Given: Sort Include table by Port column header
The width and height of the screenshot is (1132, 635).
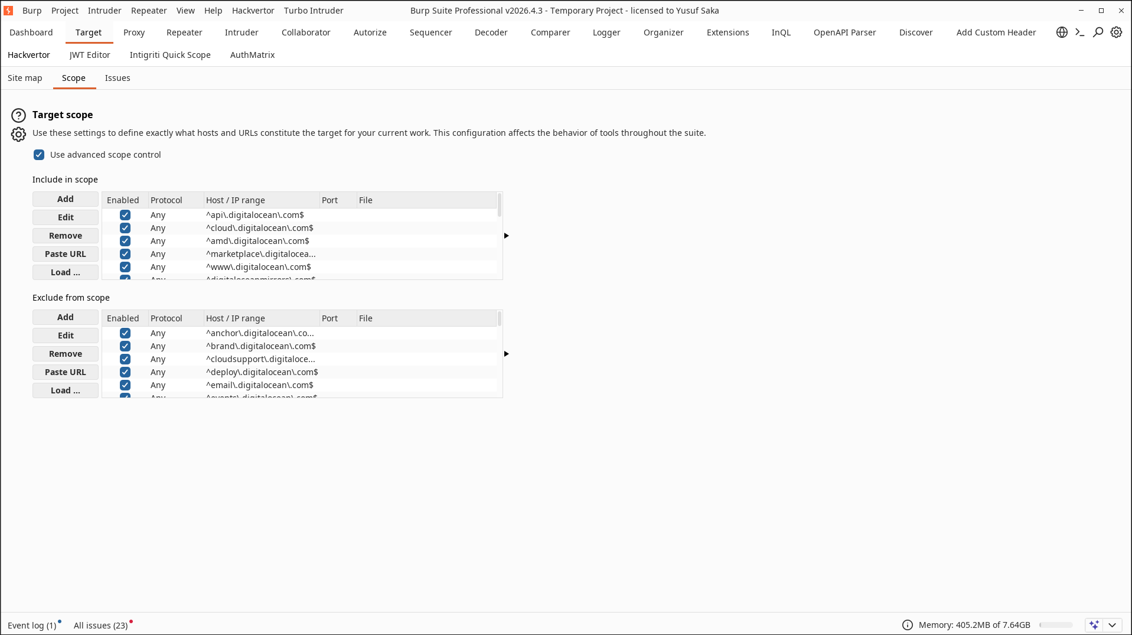Looking at the screenshot, I should pyautogui.click(x=338, y=200).
